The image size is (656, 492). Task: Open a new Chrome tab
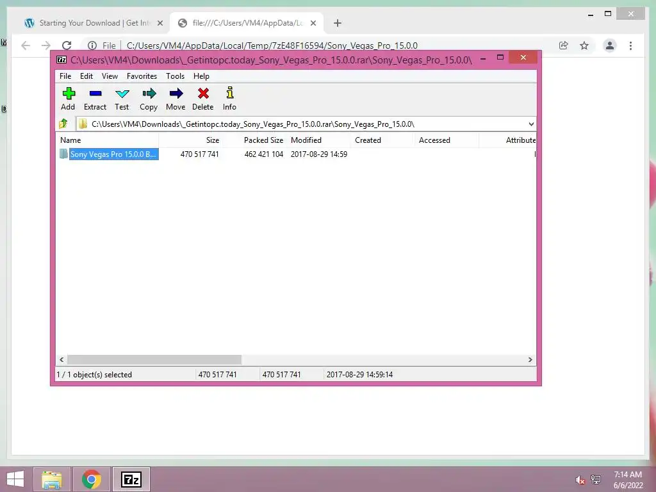pyautogui.click(x=338, y=23)
